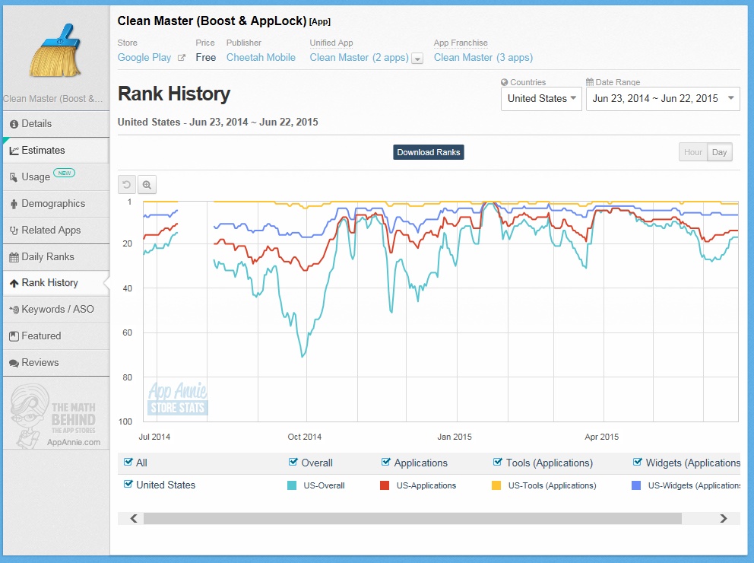The height and width of the screenshot is (563, 754).
Task: Open the Countries dropdown
Action: [x=541, y=98]
